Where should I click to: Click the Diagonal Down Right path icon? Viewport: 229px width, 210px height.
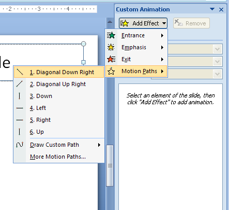click(x=20, y=72)
